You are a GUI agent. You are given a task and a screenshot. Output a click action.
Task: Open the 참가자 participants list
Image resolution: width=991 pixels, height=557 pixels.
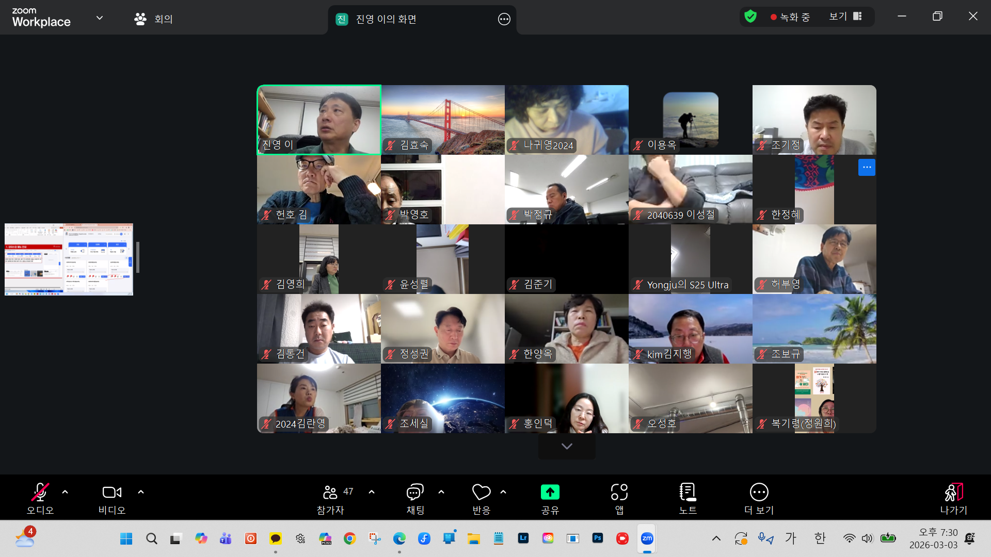(330, 493)
